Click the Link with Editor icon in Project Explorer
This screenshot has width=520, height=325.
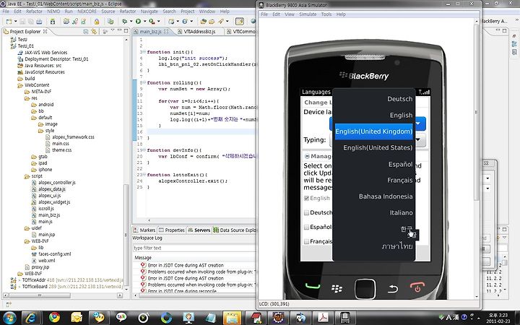click(94, 32)
